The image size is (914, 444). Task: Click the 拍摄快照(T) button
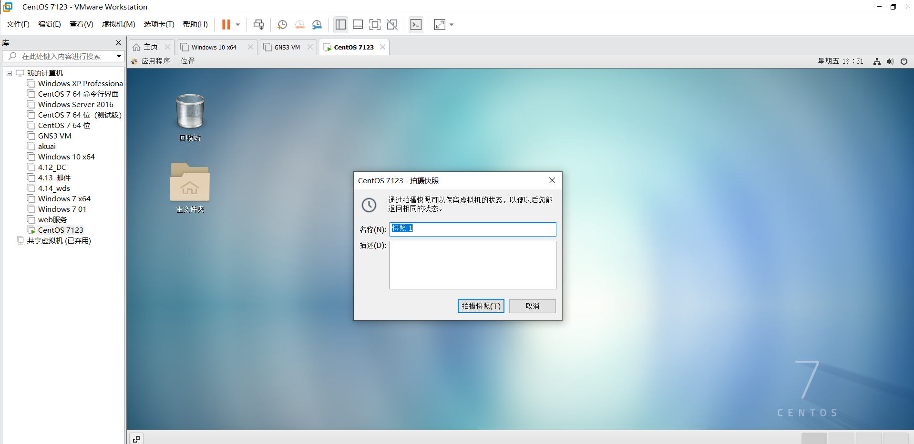(481, 306)
